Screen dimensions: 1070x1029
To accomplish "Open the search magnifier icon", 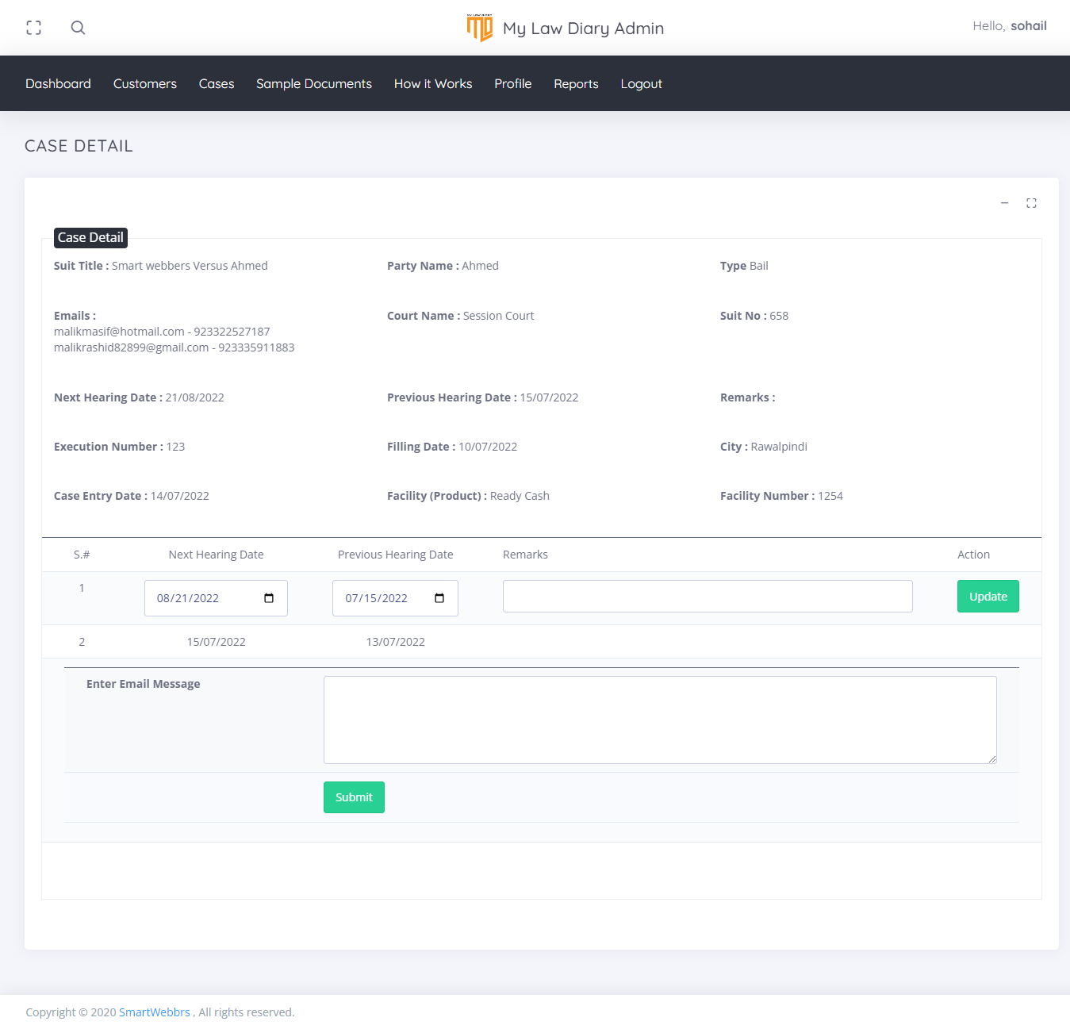I will coord(78,28).
